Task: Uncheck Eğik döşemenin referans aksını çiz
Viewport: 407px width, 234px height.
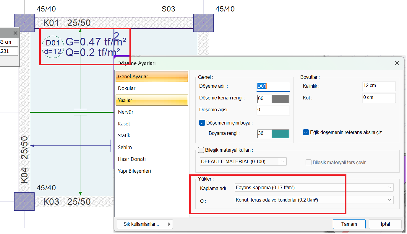Action: (306, 132)
